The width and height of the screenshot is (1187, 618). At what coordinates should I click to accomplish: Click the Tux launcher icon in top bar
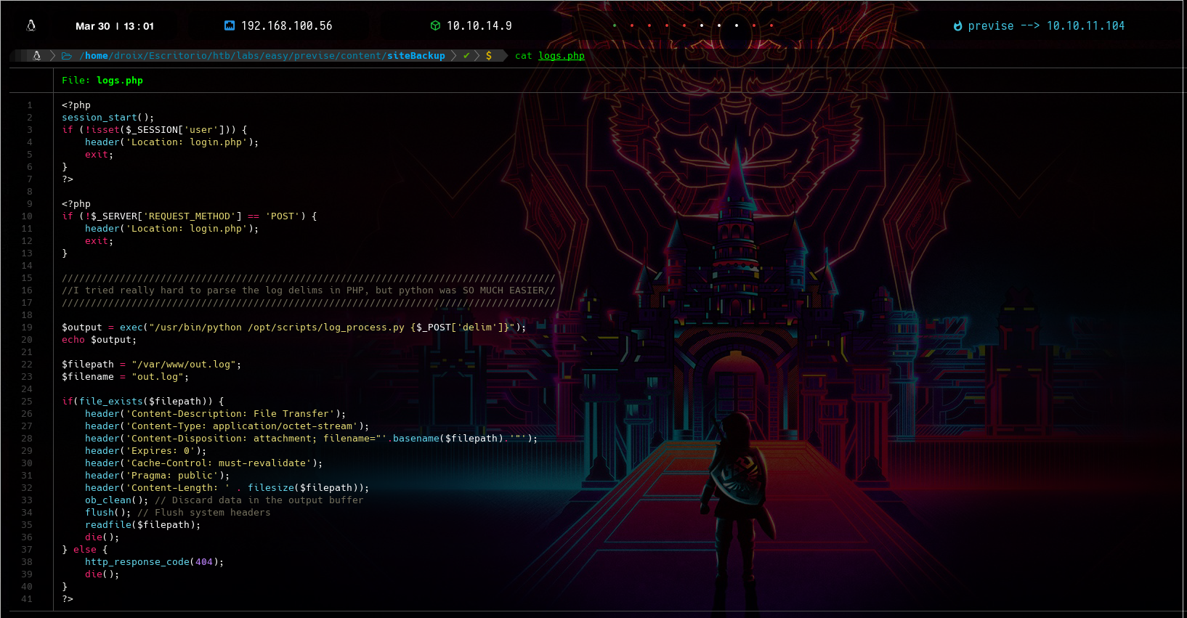[x=31, y=25]
